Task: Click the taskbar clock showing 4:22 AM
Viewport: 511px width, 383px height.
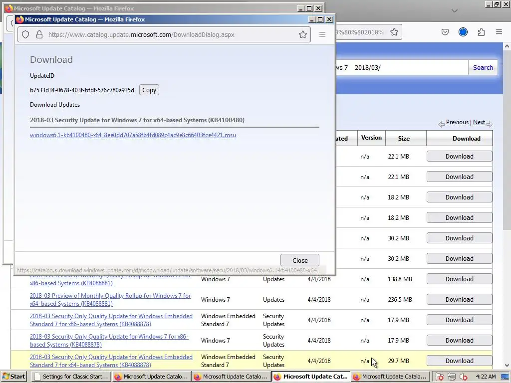Action: tap(486, 377)
